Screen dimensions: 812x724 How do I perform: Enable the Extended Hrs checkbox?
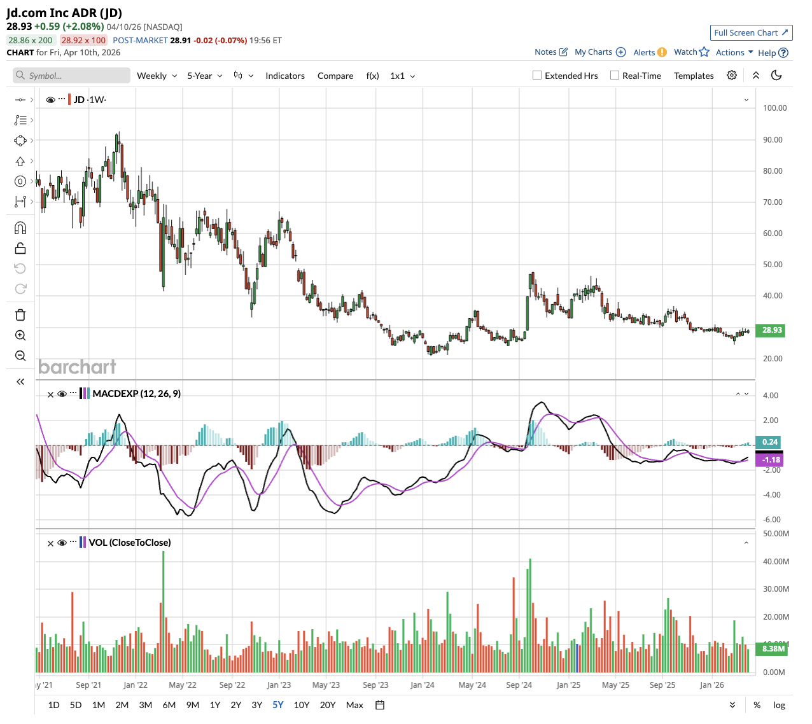(x=537, y=75)
